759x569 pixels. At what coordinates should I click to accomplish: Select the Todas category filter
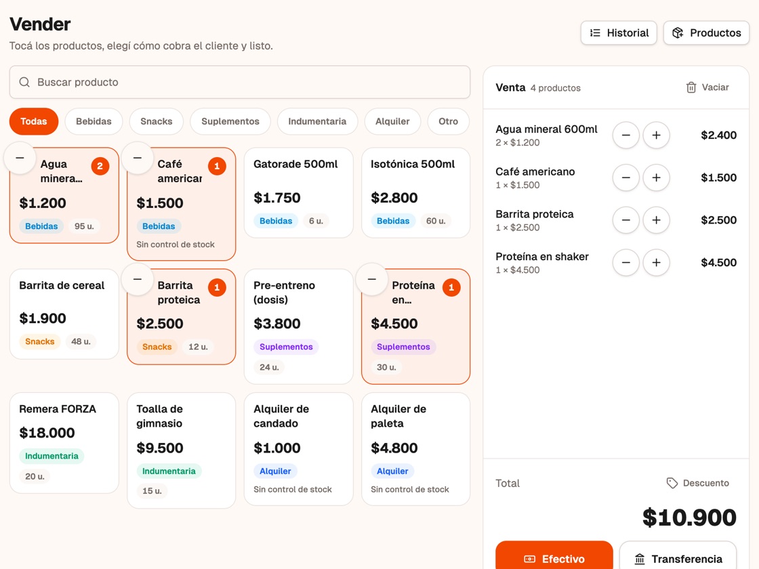(34, 121)
